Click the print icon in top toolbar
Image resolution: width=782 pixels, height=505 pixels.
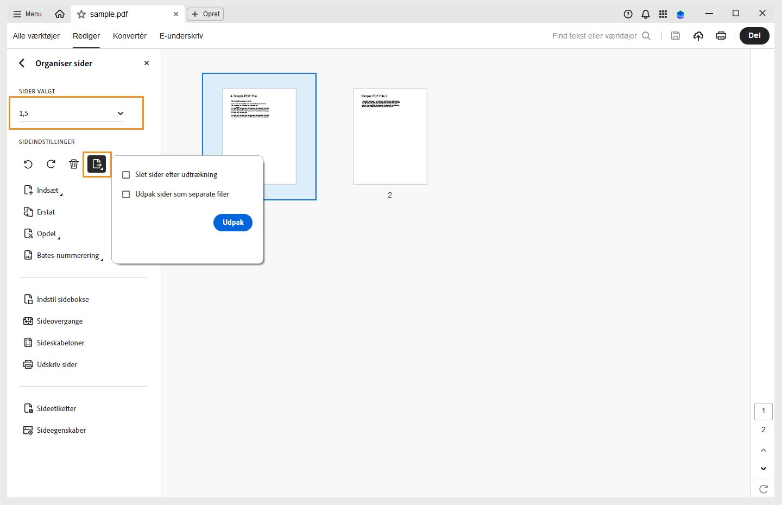pos(721,35)
